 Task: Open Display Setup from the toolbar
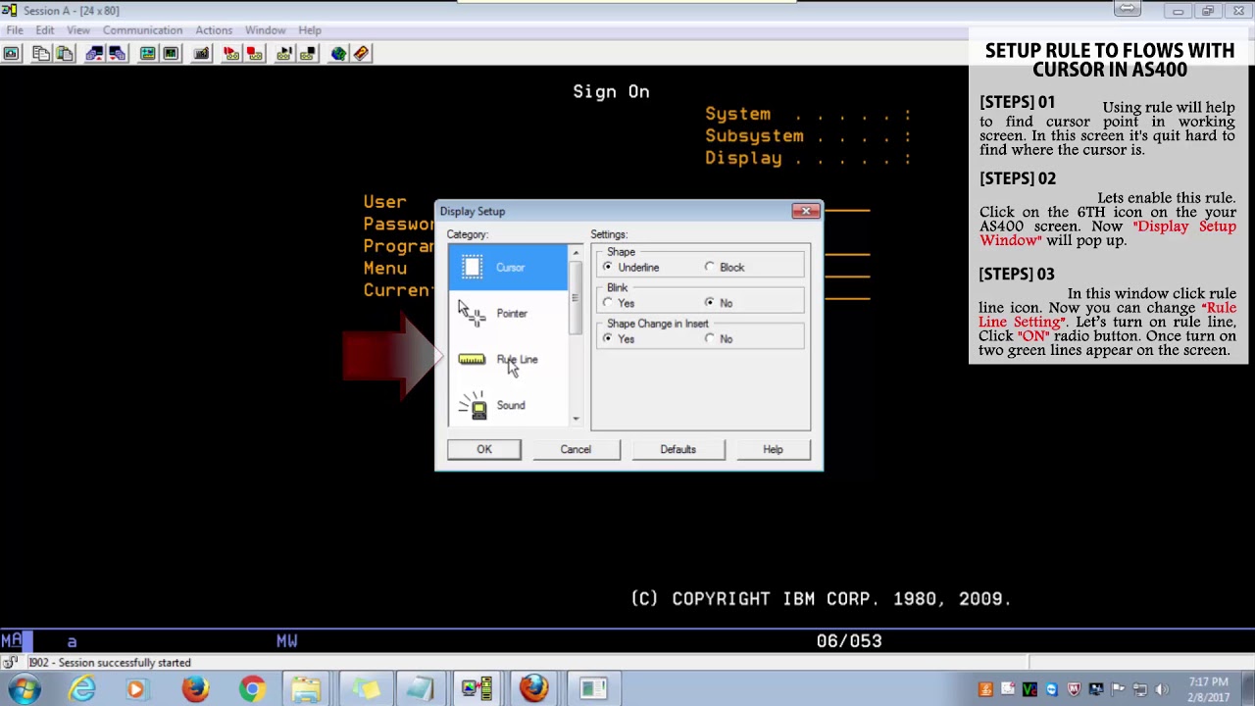(x=147, y=53)
